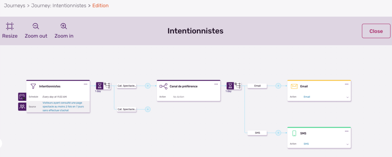Click the filter icon on the Intentionnistes node

point(33,86)
